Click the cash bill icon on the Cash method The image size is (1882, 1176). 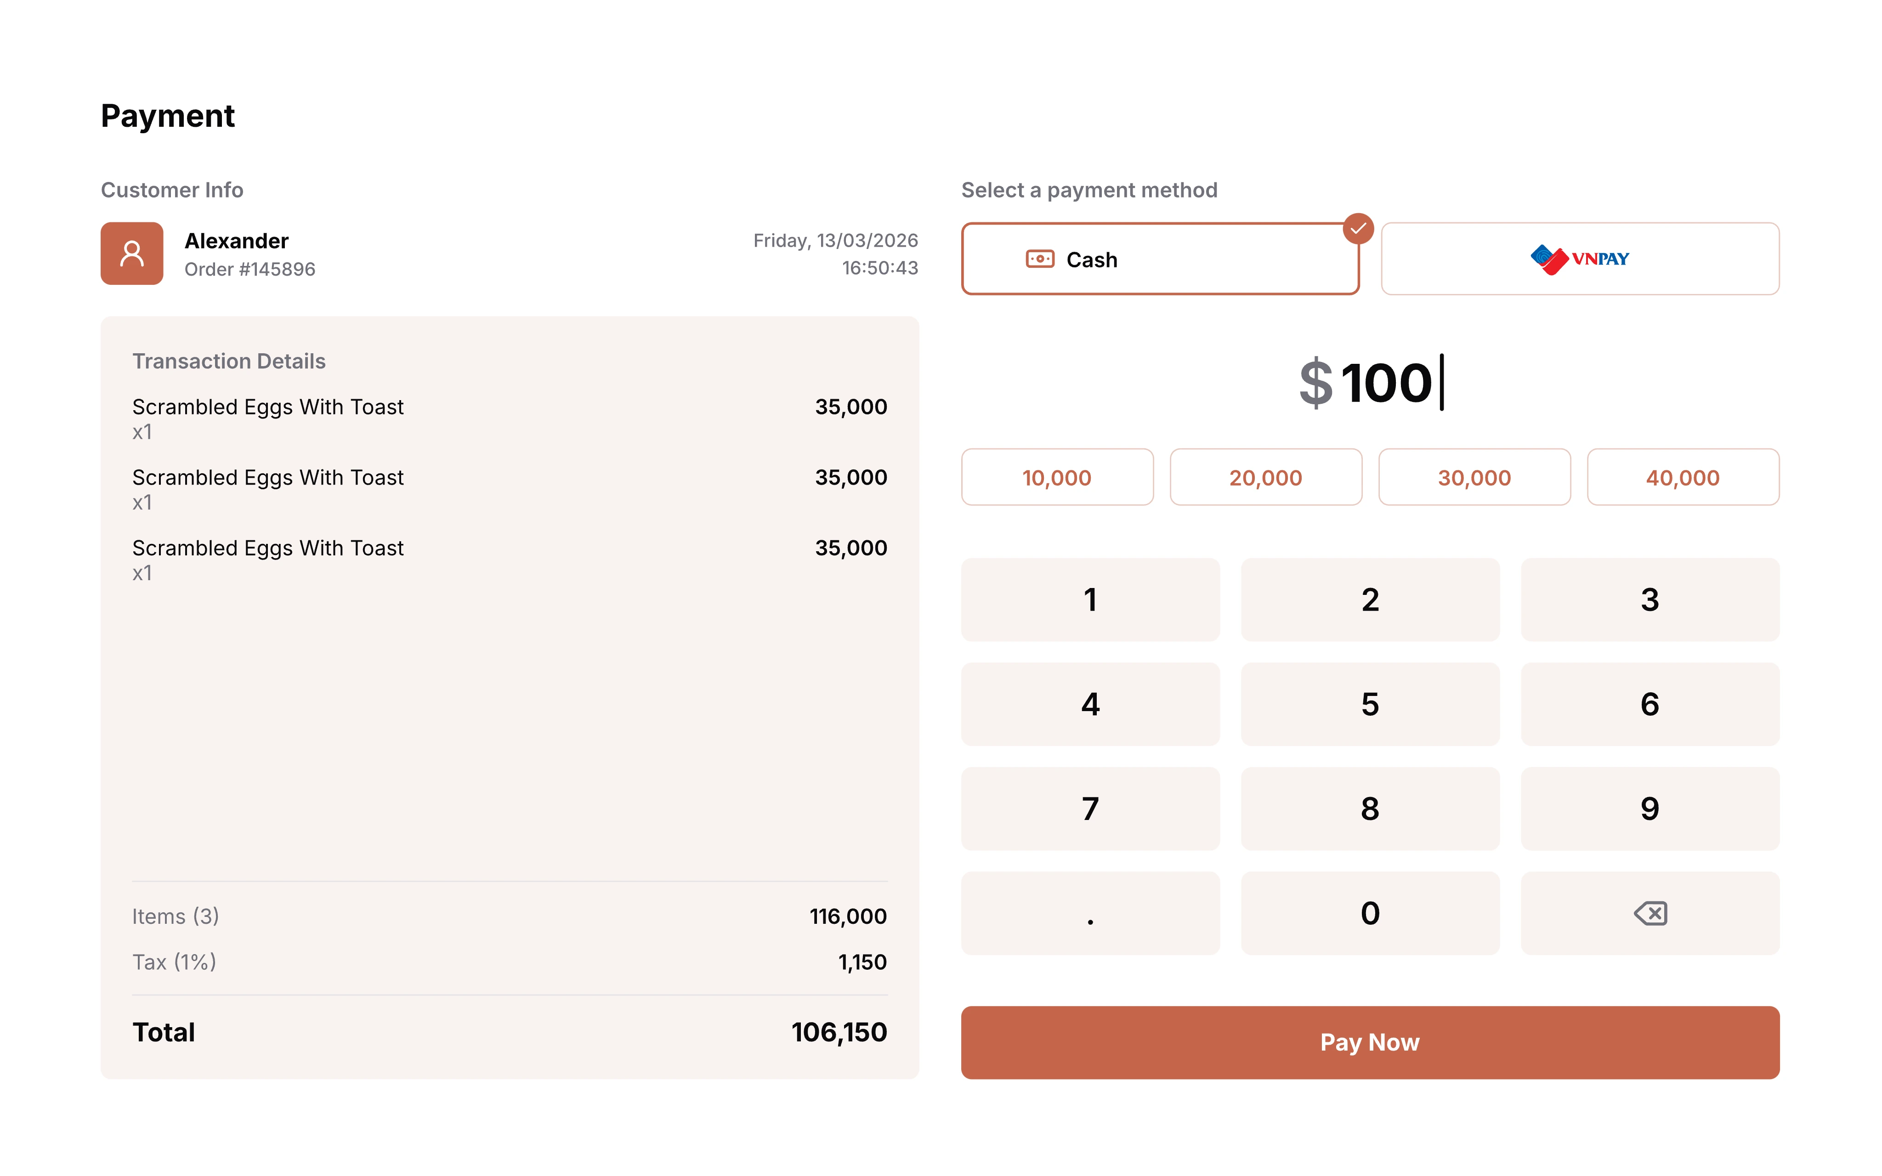click(1040, 259)
